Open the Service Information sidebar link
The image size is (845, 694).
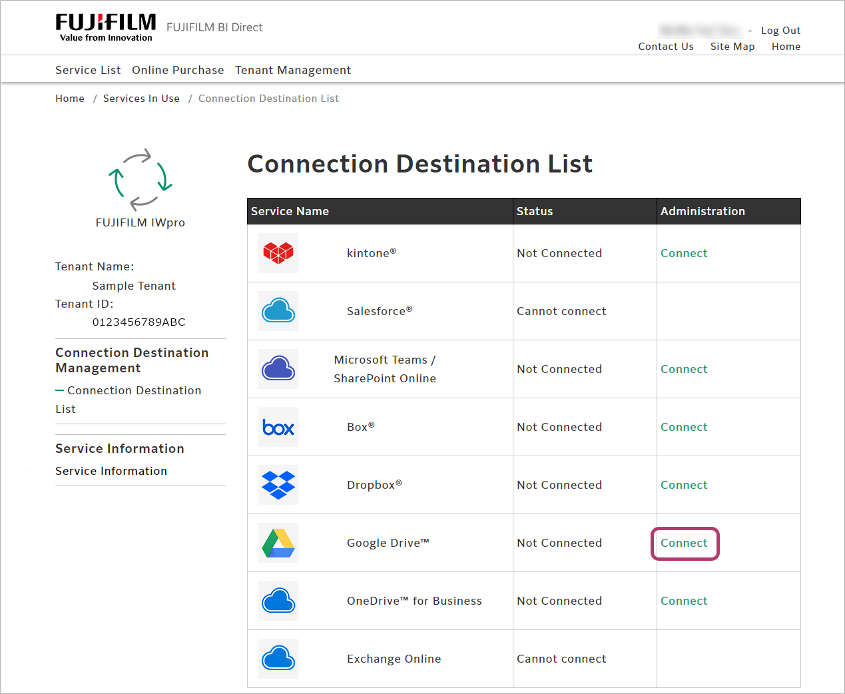(111, 471)
